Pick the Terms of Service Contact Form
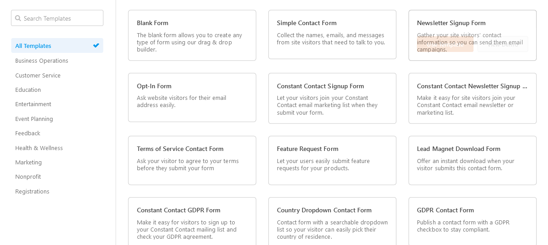 [192, 160]
